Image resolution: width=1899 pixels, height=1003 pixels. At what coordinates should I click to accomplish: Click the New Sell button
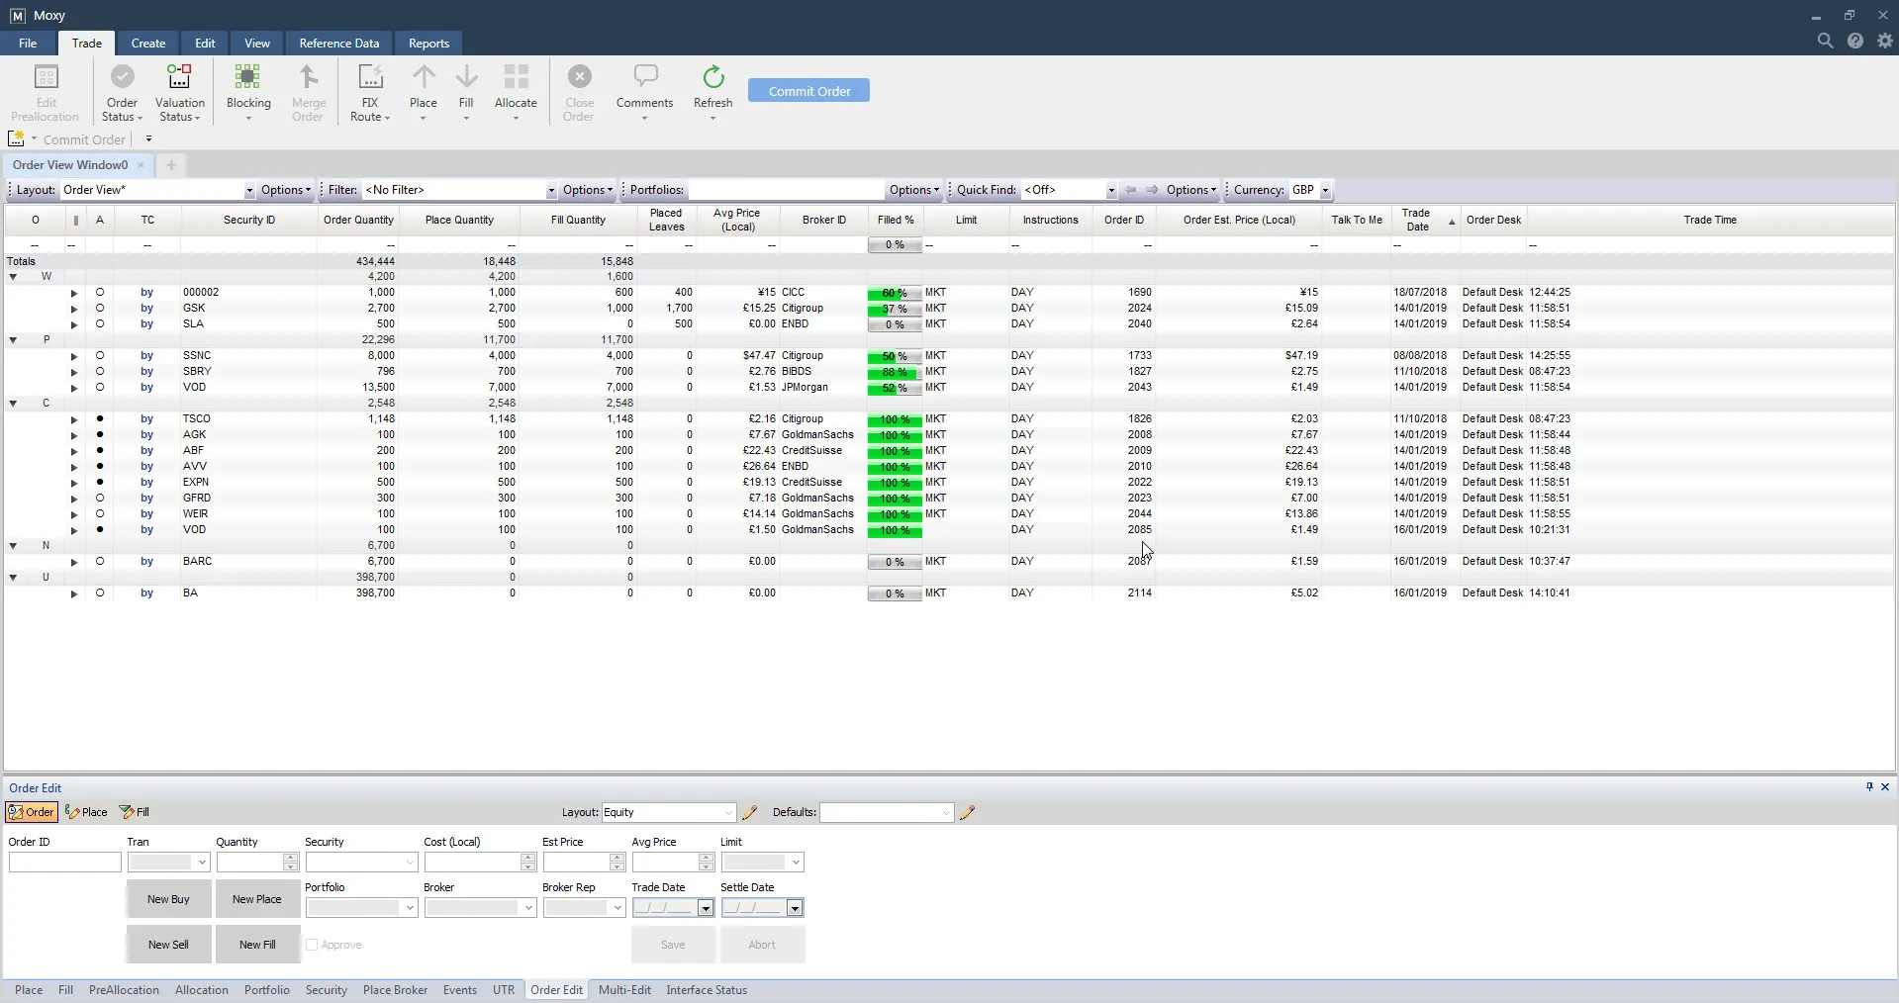(x=168, y=945)
